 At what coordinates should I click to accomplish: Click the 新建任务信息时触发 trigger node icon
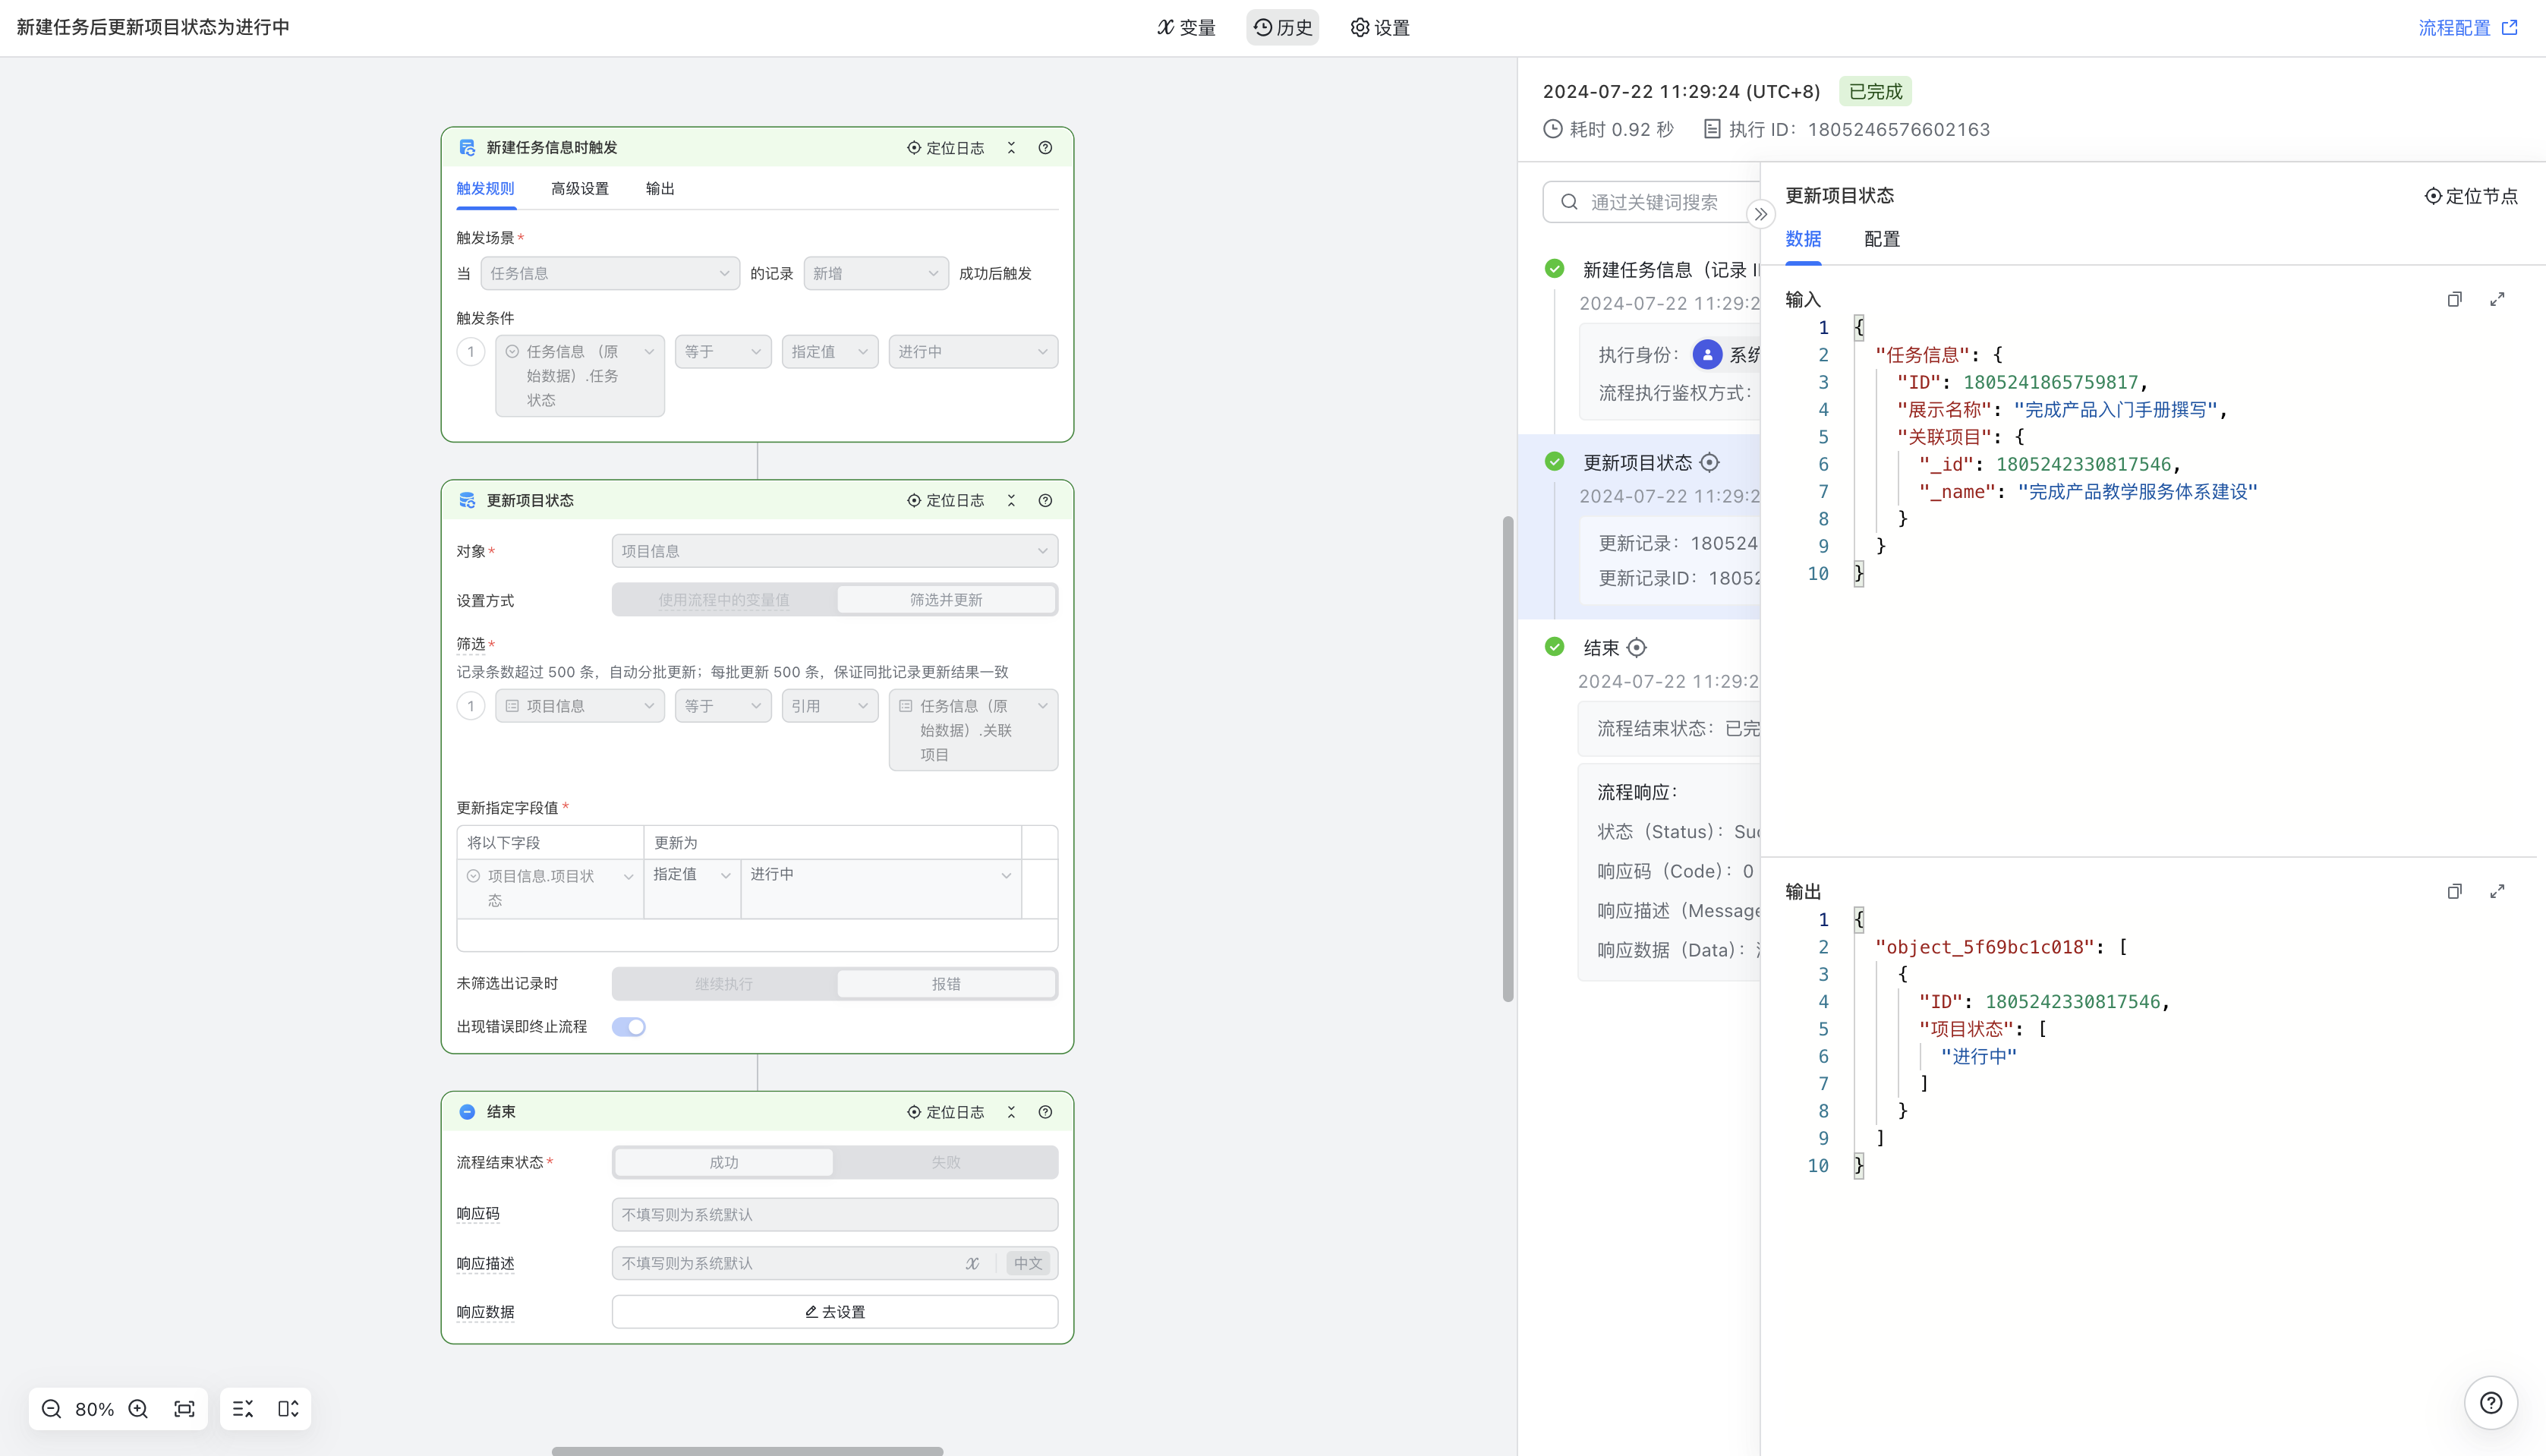[467, 148]
